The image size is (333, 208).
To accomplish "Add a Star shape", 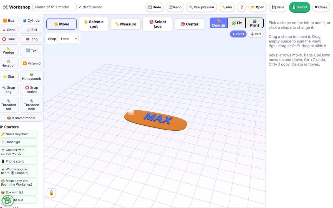I will coord(9,76).
